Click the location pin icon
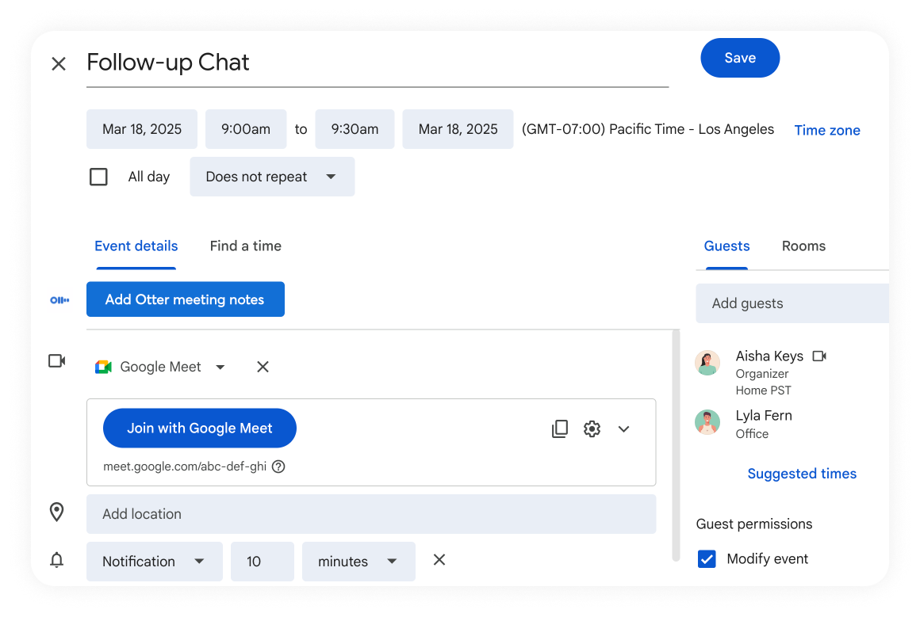This screenshot has height=617, width=920. 56,512
